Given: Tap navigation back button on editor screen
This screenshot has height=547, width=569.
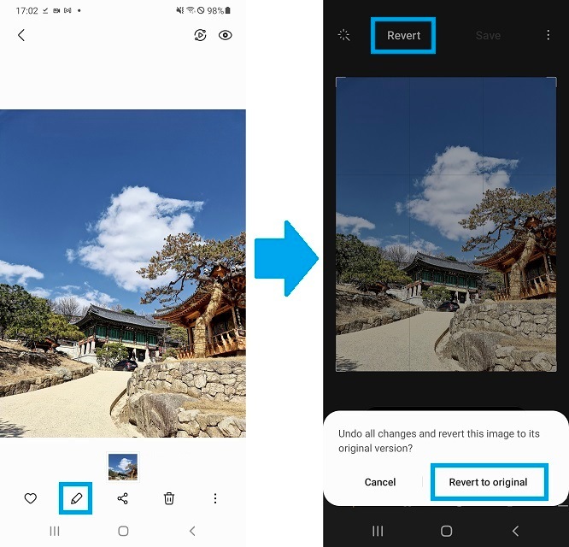Looking at the screenshot, I should click(515, 532).
